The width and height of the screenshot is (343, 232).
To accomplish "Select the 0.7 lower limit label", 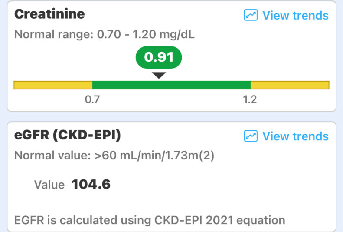I will (92, 99).
